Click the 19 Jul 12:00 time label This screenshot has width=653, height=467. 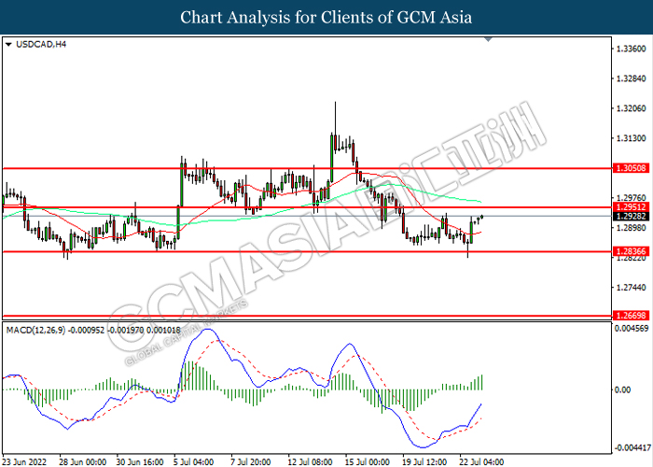424,462
